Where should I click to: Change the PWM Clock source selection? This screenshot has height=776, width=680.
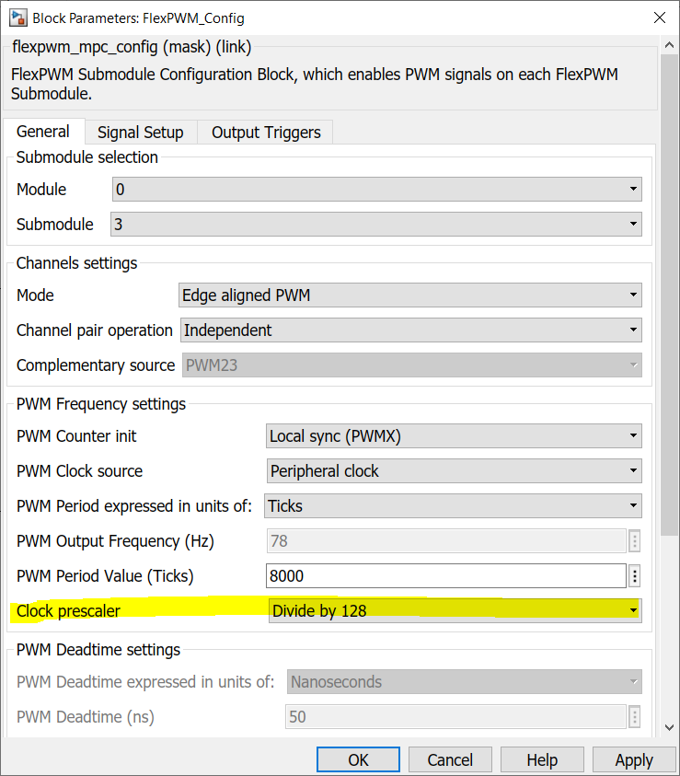click(454, 471)
